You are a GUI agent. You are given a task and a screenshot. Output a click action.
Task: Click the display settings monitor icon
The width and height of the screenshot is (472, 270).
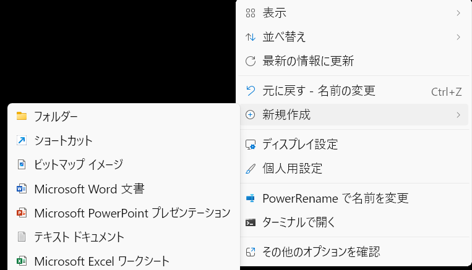(251, 145)
